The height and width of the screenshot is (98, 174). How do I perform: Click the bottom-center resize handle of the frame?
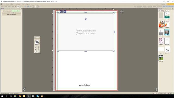coord(86,51)
